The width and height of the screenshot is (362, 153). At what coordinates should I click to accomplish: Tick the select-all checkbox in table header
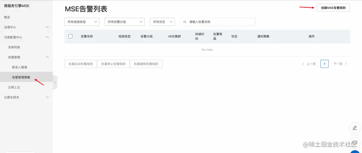pos(70,36)
